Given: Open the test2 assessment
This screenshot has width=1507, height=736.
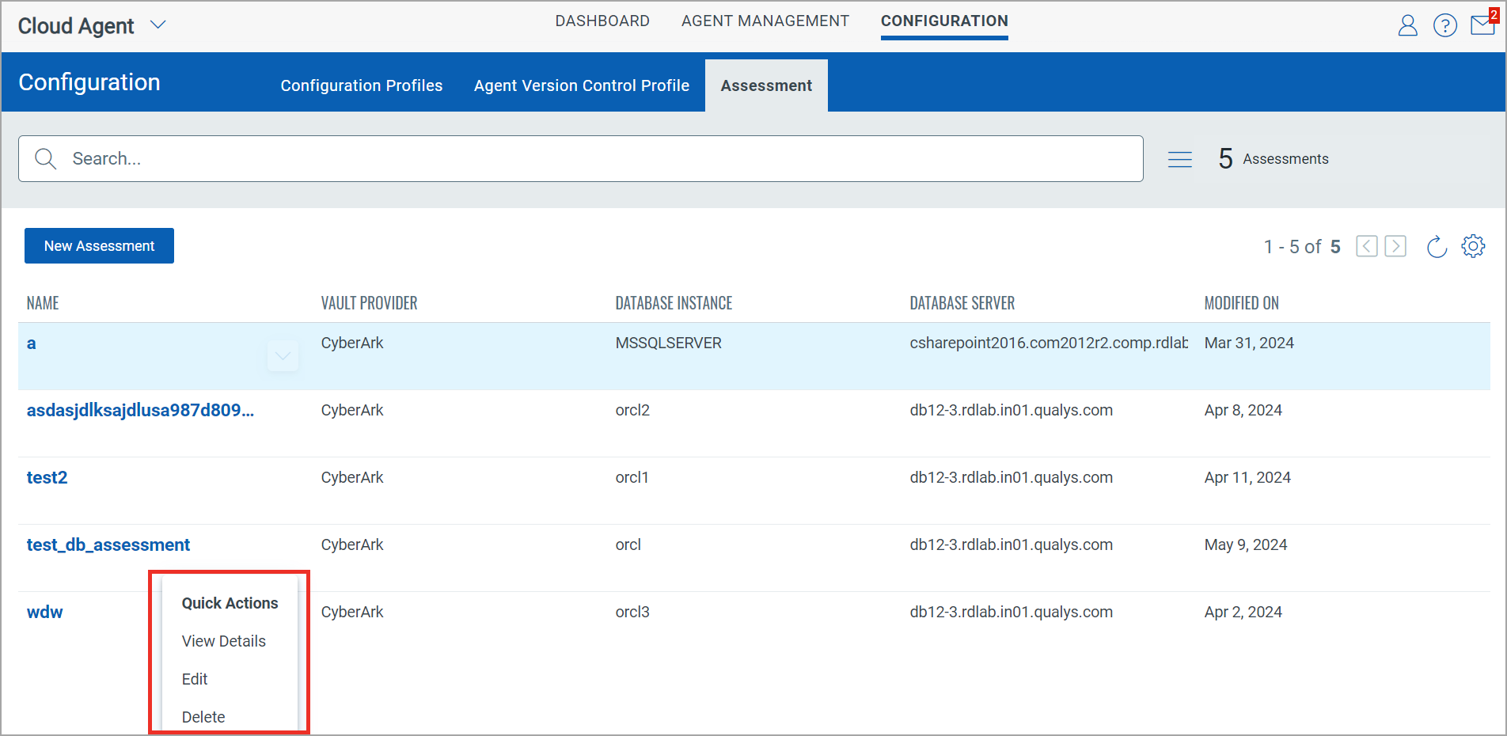Looking at the screenshot, I should pos(47,477).
